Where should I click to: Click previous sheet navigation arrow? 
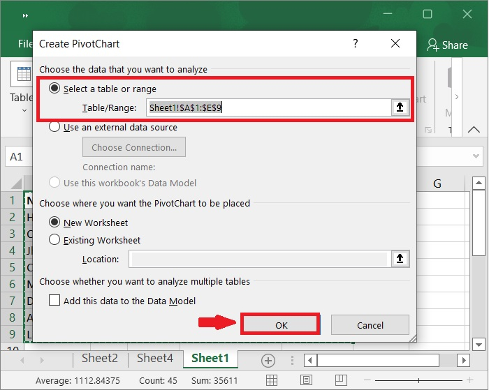(x=22, y=361)
